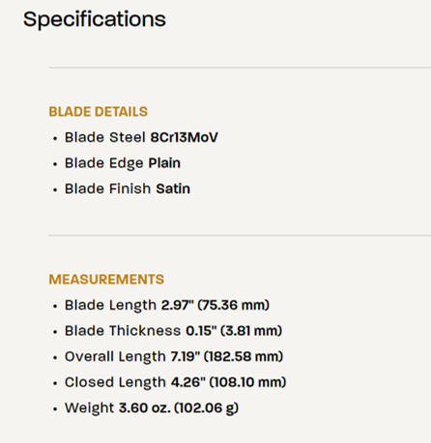The width and height of the screenshot is (431, 443).
Task: Select the 2.97" (75.36 mm) value
Action: [x=215, y=305]
